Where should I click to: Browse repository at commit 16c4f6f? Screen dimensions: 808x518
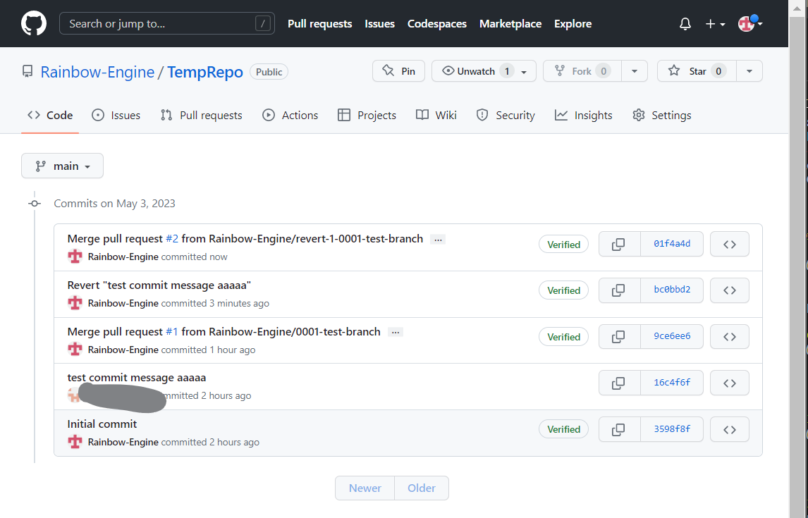(730, 383)
